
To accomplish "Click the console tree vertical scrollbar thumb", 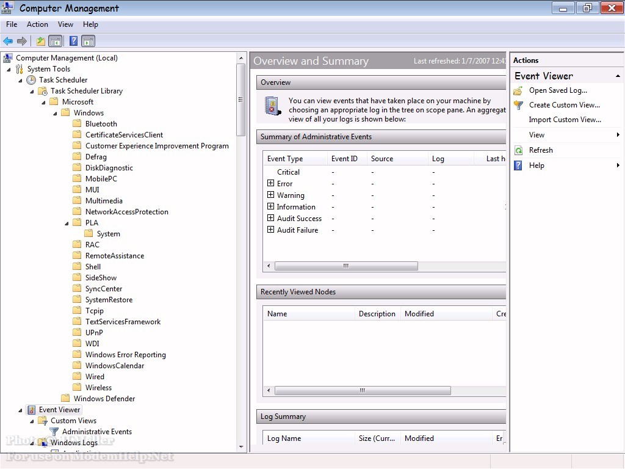I will pyautogui.click(x=240, y=100).
